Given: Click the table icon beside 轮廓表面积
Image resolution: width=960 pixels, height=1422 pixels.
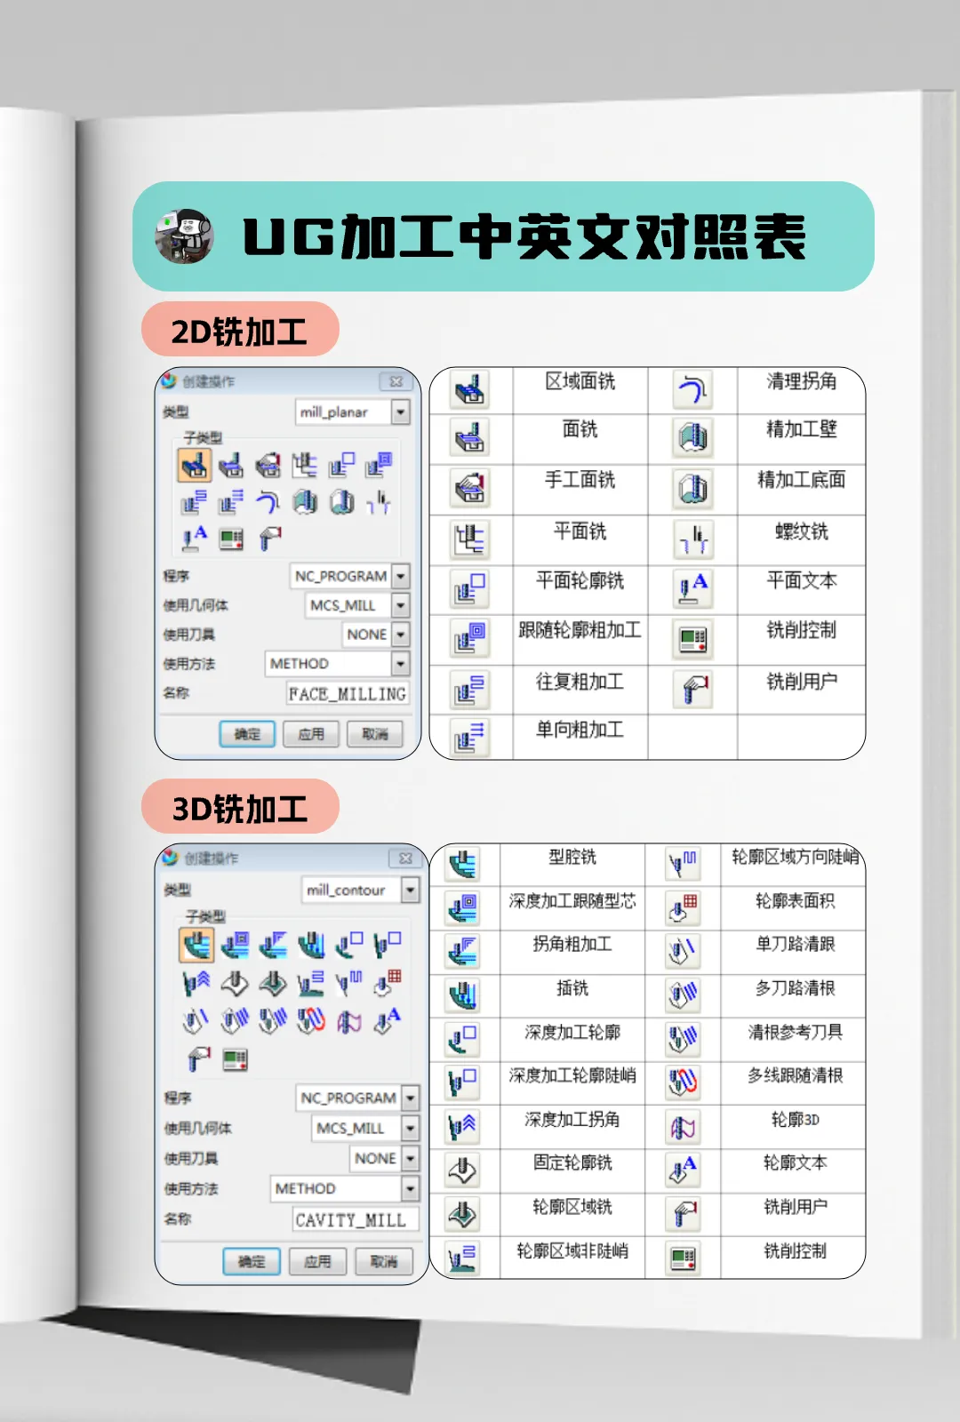Looking at the screenshot, I should 684,907.
